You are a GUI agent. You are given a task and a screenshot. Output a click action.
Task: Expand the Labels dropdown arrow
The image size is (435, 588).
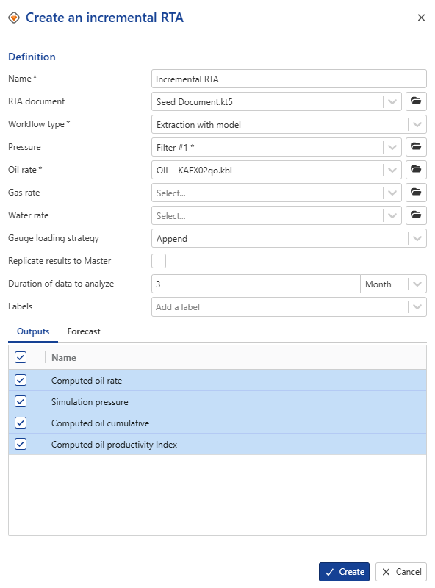(x=417, y=306)
